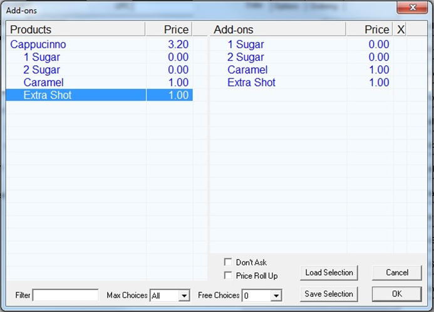Click the X column header in Add-ons
This screenshot has width=434, height=312.
[401, 29]
